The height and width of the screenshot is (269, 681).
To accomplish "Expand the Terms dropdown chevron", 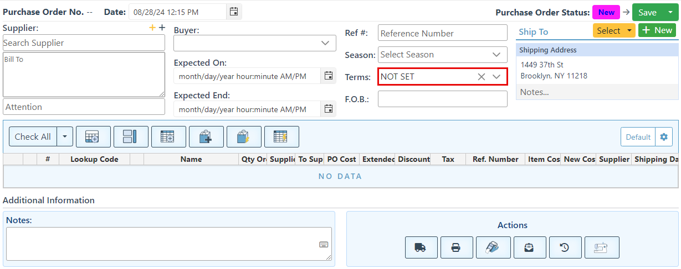I will 496,77.
